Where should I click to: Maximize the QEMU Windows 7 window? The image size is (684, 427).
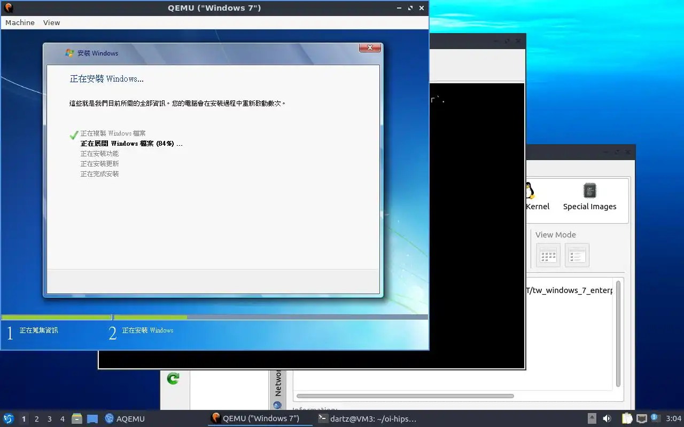[410, 8]
